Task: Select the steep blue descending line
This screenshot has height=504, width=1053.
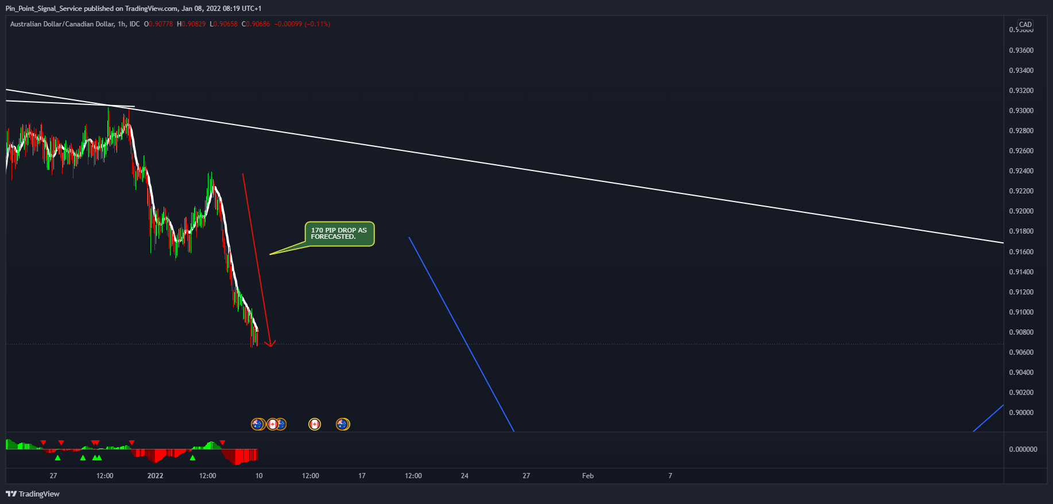Action: [461, 334]
